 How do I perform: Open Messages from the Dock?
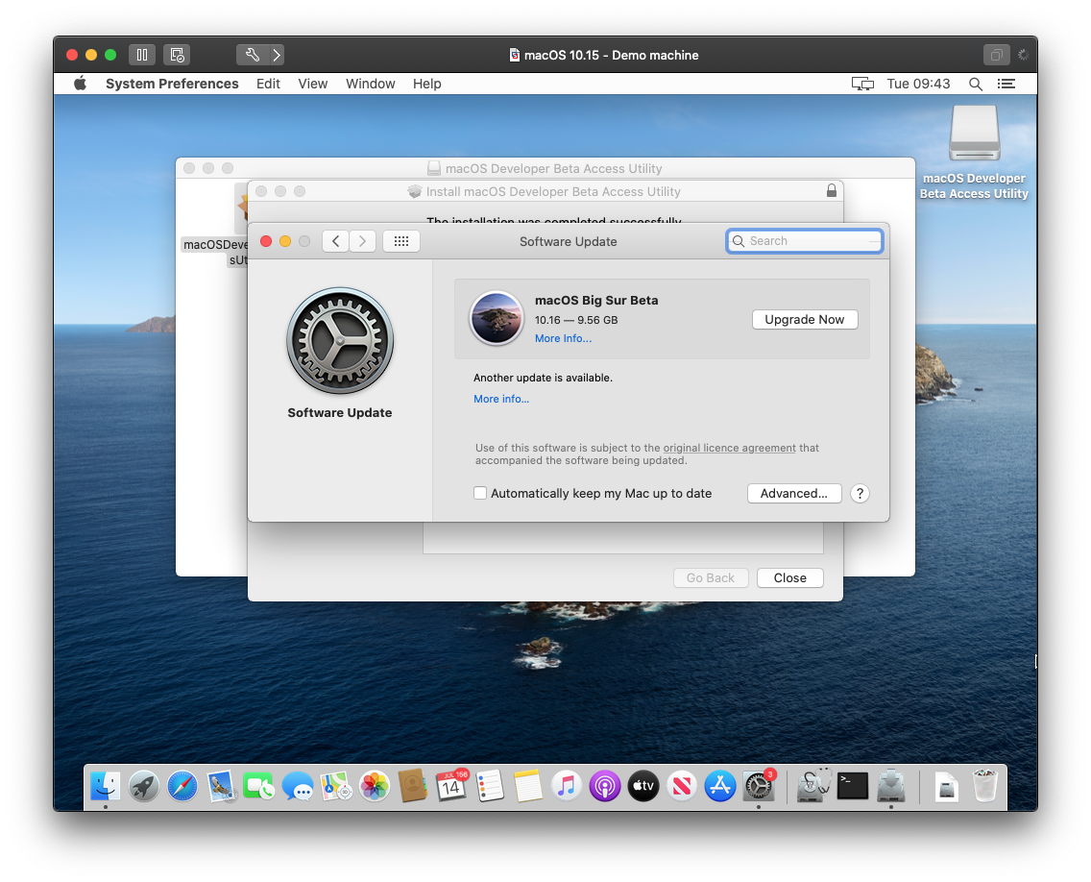(x=298, y=787)
